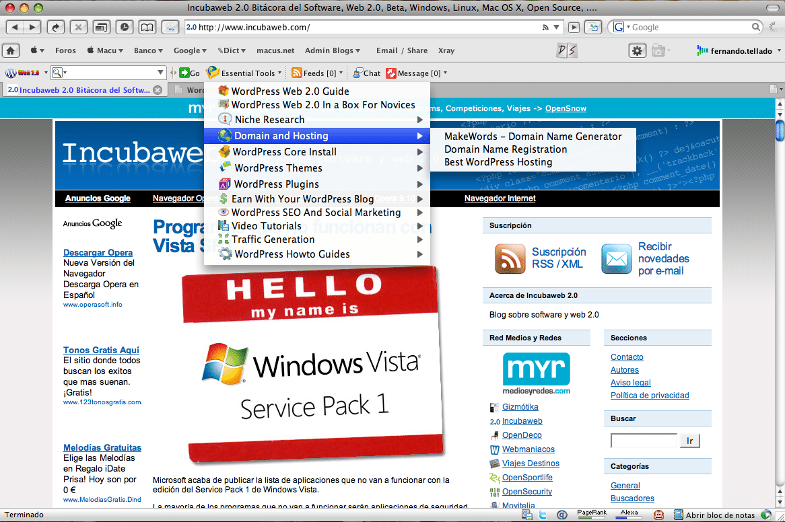Click the home icon in bookmarks bar

[x=11, y=50]
